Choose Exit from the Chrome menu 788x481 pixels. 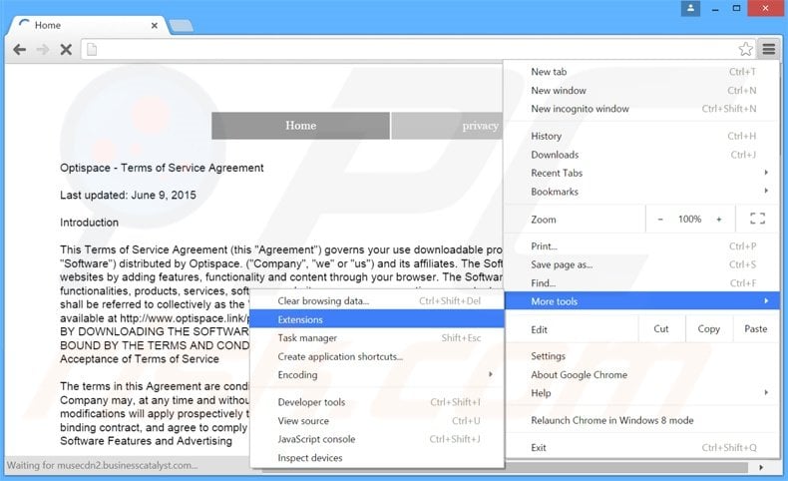642,447
